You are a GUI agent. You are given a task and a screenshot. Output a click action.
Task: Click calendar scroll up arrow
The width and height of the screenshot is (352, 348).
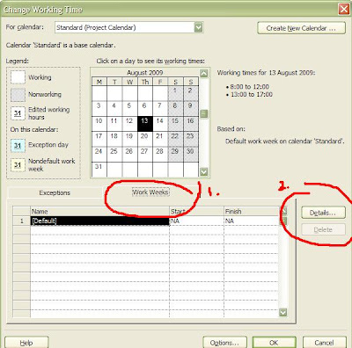(203, 73)
